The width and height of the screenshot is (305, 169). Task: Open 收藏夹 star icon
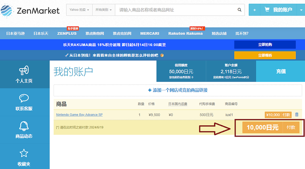tap(24, 153)
